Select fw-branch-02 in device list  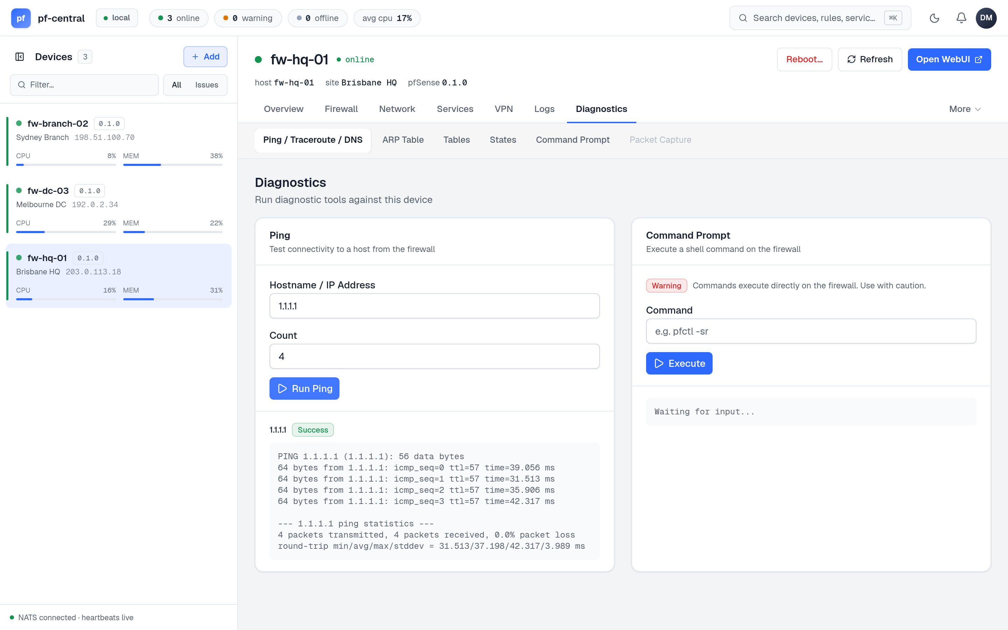[119, 141]
